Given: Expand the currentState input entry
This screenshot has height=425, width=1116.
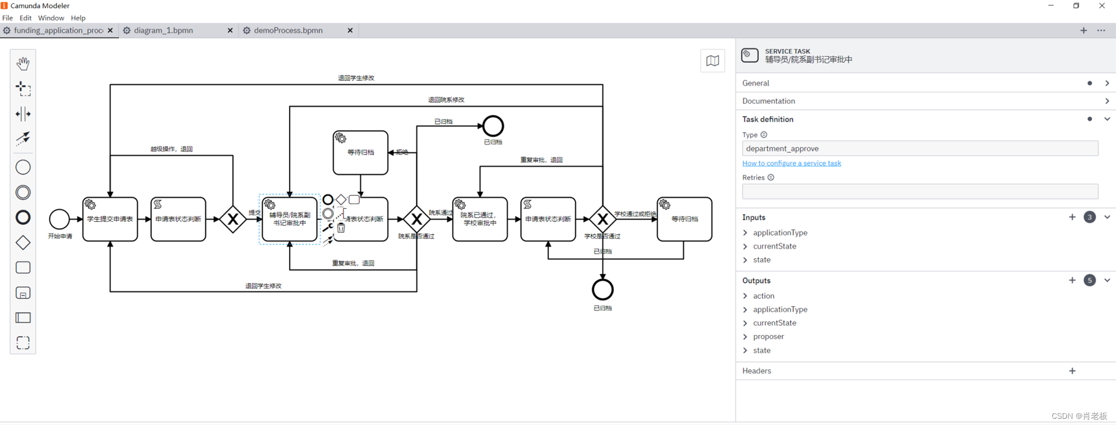Looking at the screenshot, I should (745, 246).
